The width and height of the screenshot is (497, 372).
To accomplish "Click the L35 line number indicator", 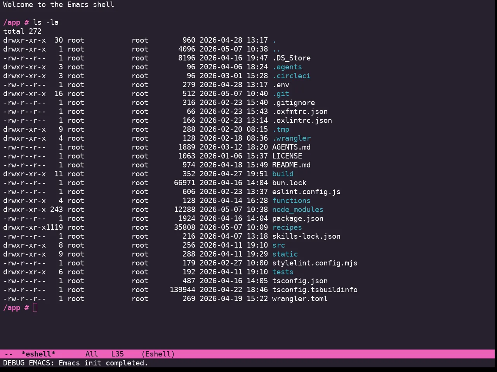I will (117, 354).
